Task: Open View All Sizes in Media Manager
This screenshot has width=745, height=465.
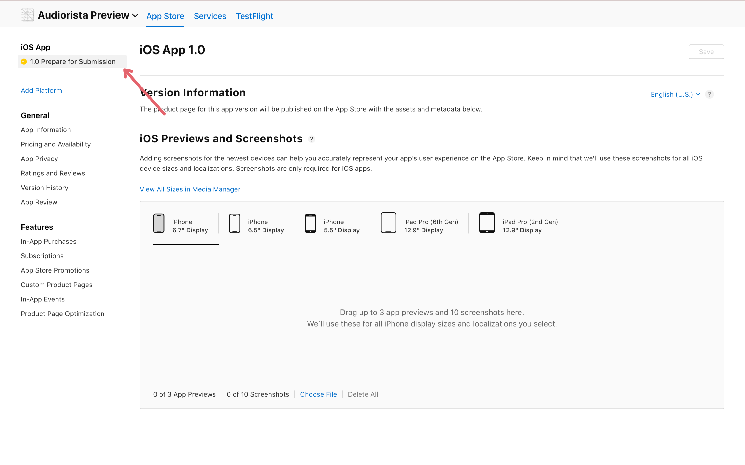Action: click(x=190, y=189)
